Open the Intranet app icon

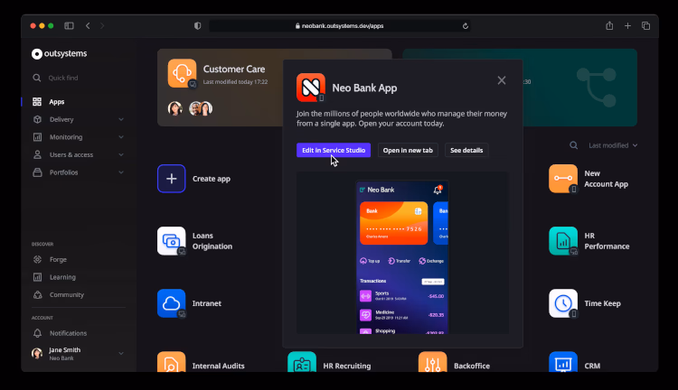click(171, 303)
